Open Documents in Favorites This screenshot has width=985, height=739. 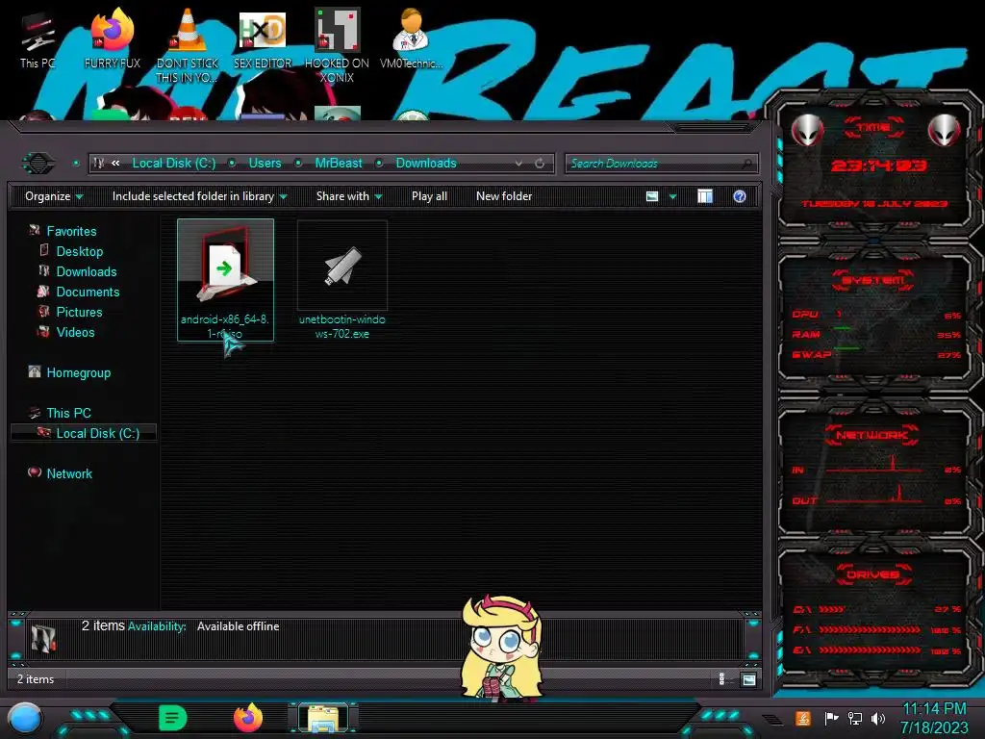(x=88, y=292)
